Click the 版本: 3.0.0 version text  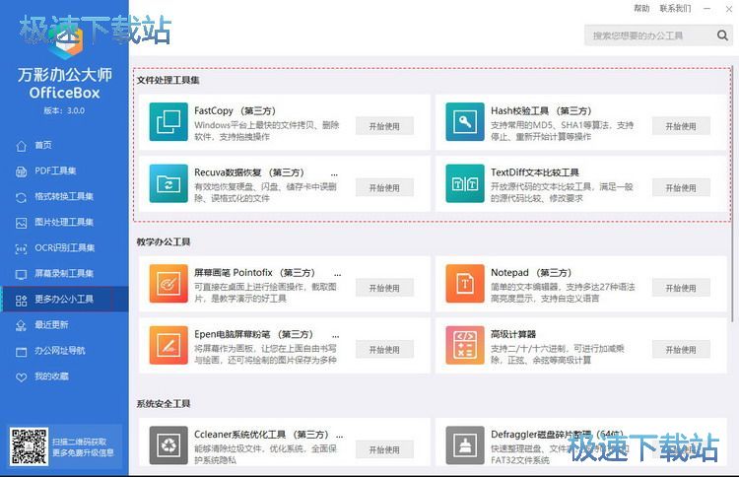tap(64, 110)
